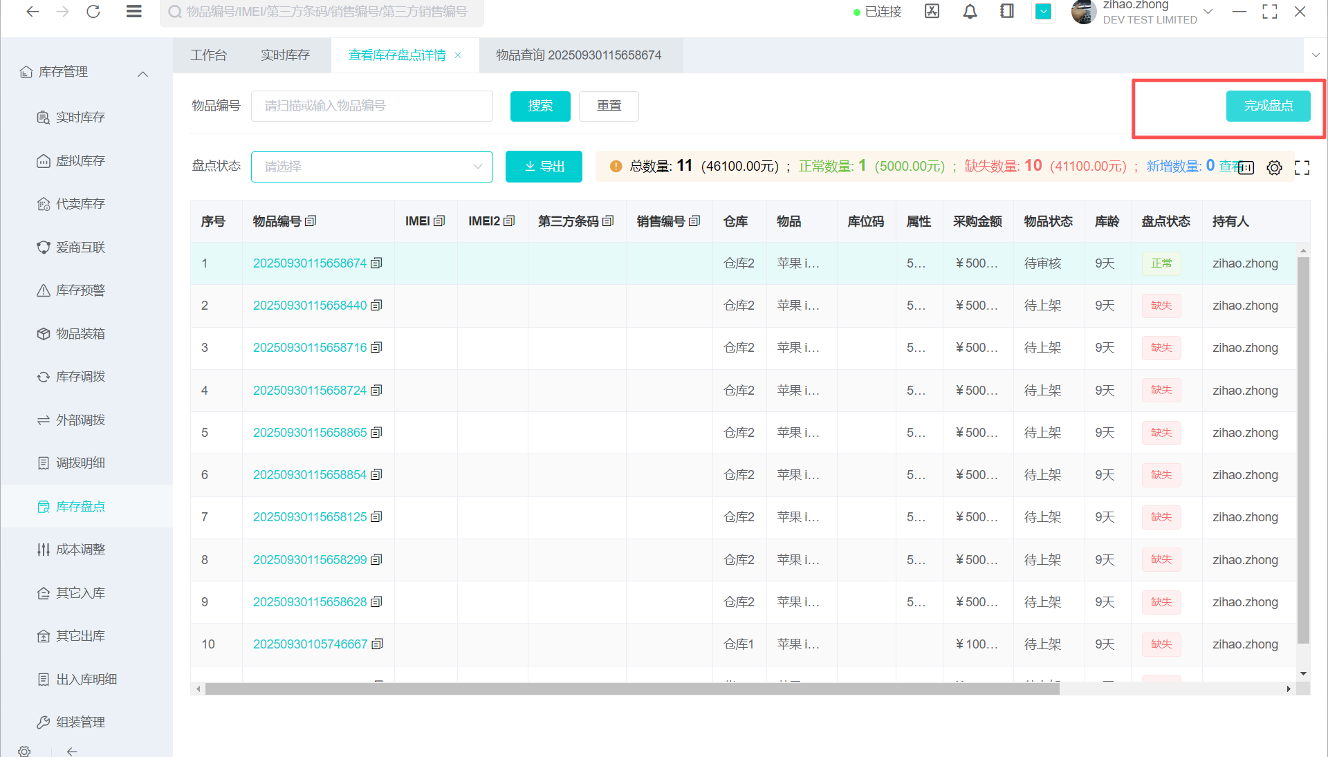This screenshot has height=757, width=1328.
Task: Click the calculator icon in top bar
Action: tap(932, 12)
